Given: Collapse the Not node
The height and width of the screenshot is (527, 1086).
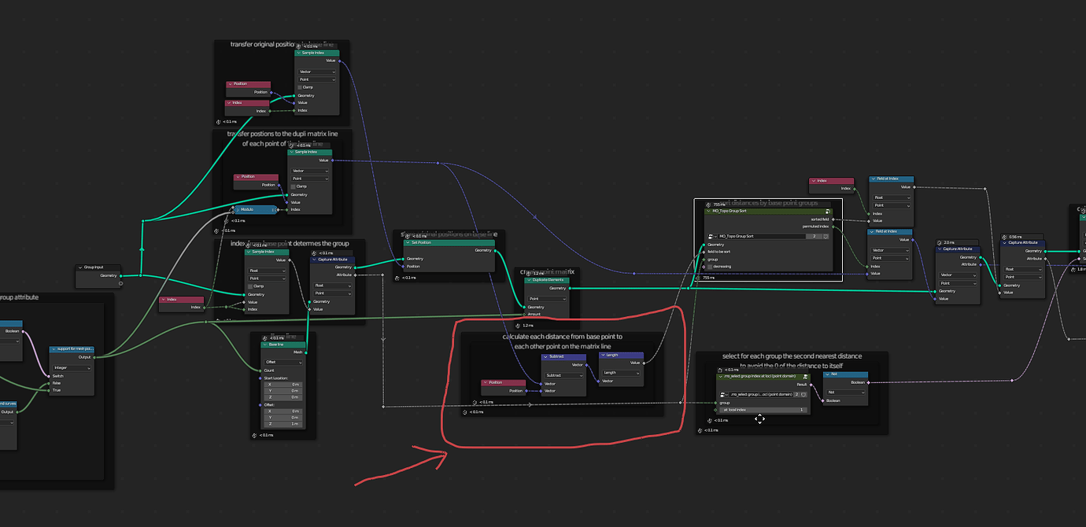Looking at the screenshot, I should [827, 374].
